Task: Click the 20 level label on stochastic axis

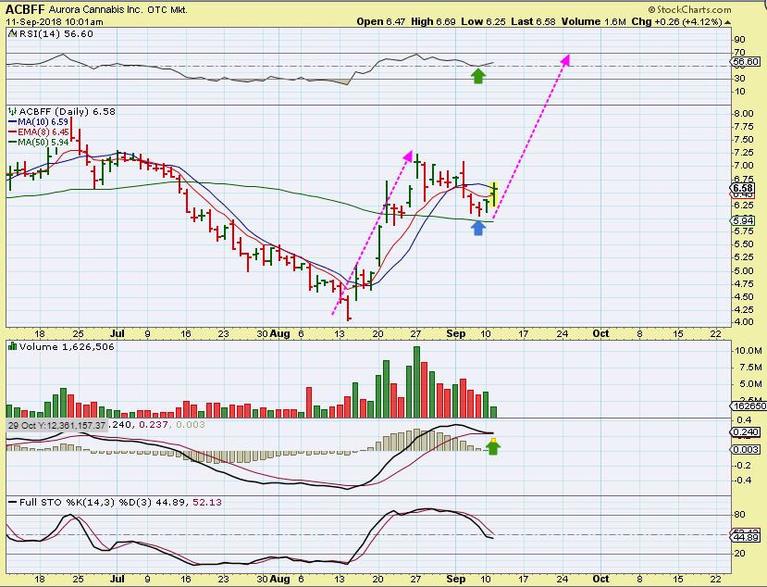Action: click(x=739, y=554)
